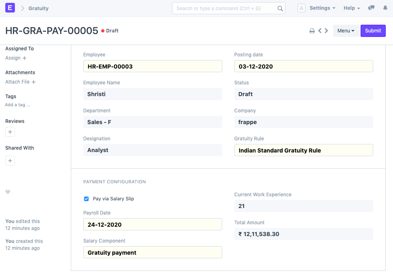Image resolution: width=393 pixels, height=277 pixels.
Task: Share document using Shared With plus
Action: [x=11, y=161]
